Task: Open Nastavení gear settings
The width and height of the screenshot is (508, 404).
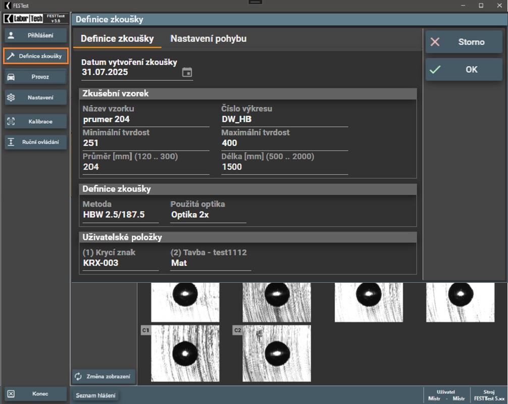Action: [36, 97]
